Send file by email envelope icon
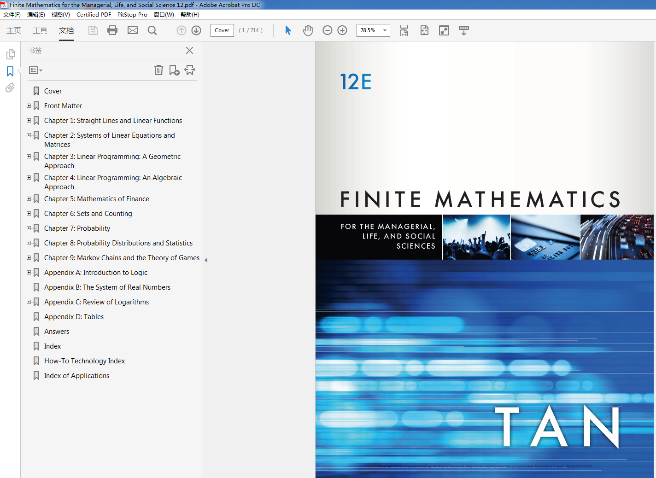656x478 pixels. 133,30
